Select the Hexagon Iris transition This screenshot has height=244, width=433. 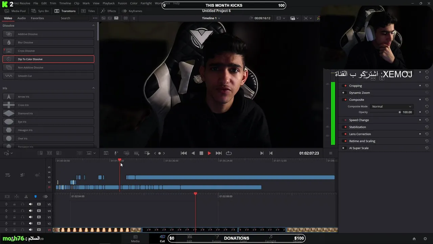[x=48, y=130]
